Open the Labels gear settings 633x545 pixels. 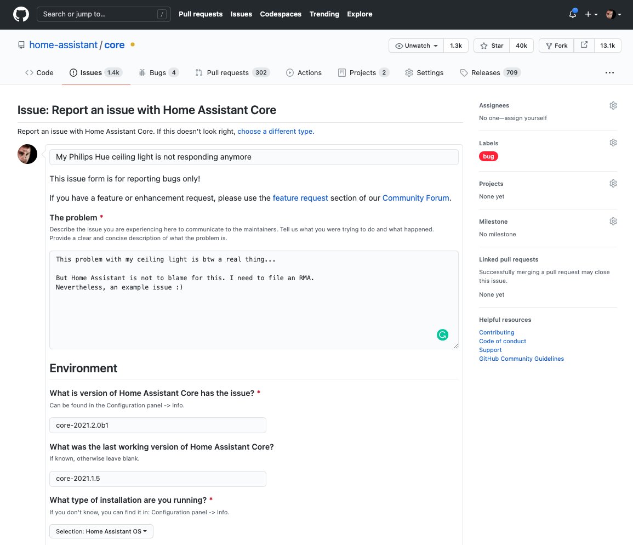613,143
